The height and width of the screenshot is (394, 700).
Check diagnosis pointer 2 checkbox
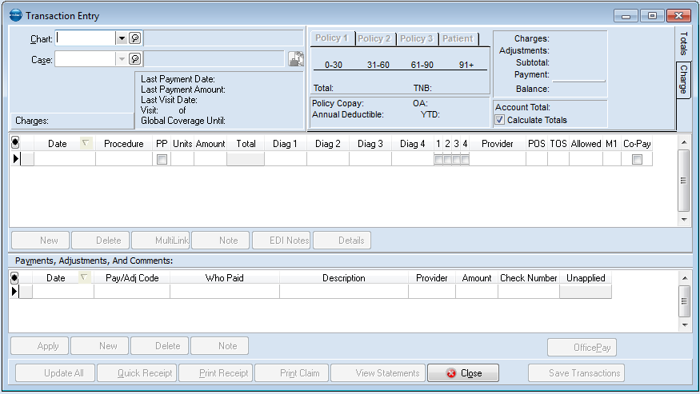pos(447,159)
